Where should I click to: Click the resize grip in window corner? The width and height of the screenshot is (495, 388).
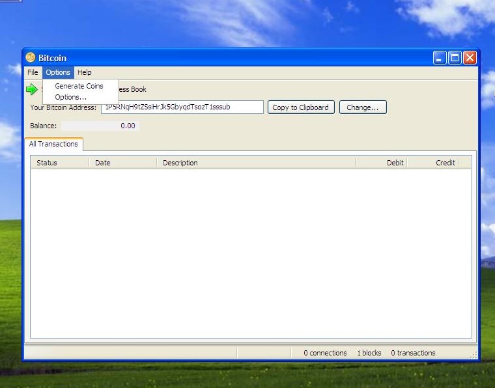[474, 355]
